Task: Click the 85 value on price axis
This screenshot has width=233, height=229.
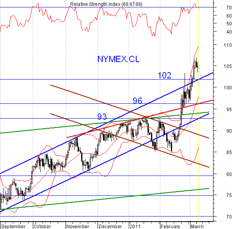Action: [229, 153]
